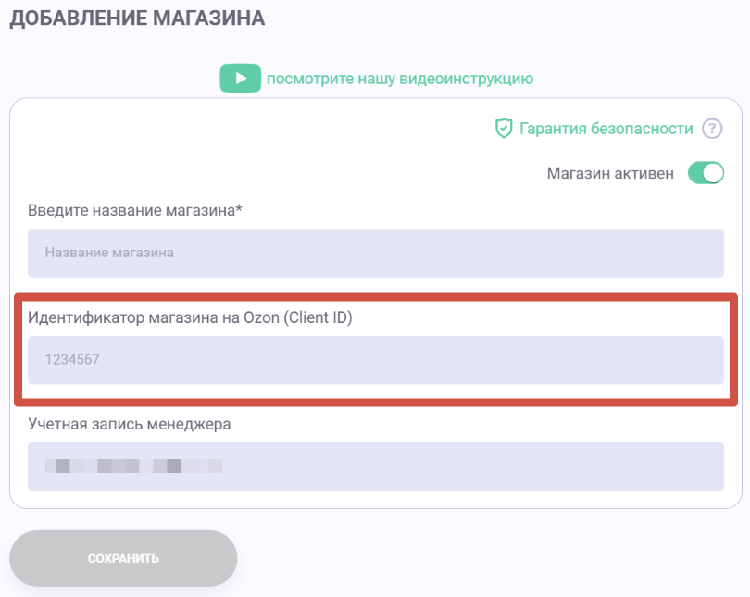
Task: Click the question mark help icon
Action: click(x=712, y=129)
